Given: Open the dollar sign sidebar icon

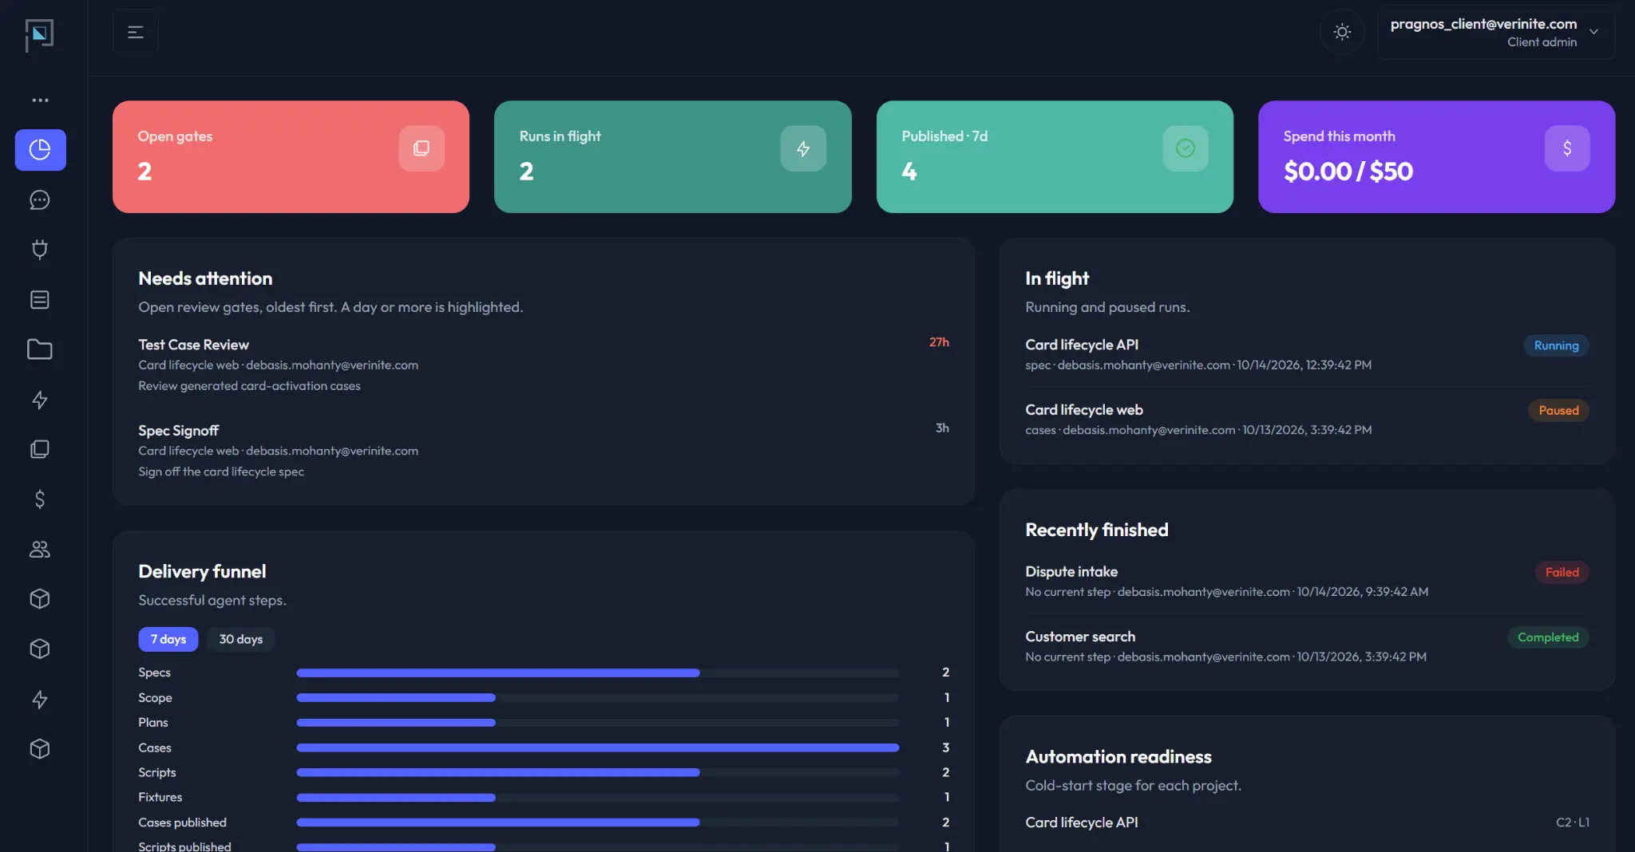Looking at the screenshot, I should 40,499.
